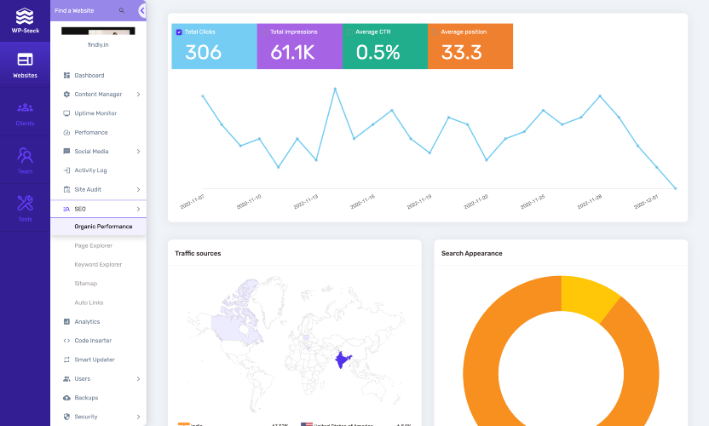Click the SEO search icon

coord(66,209)
